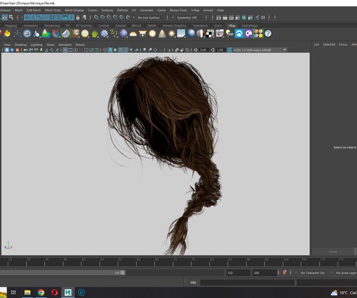Click the yellow squiggly curves shelf icon
Screen dimensions: 357x298
point(114,34)
